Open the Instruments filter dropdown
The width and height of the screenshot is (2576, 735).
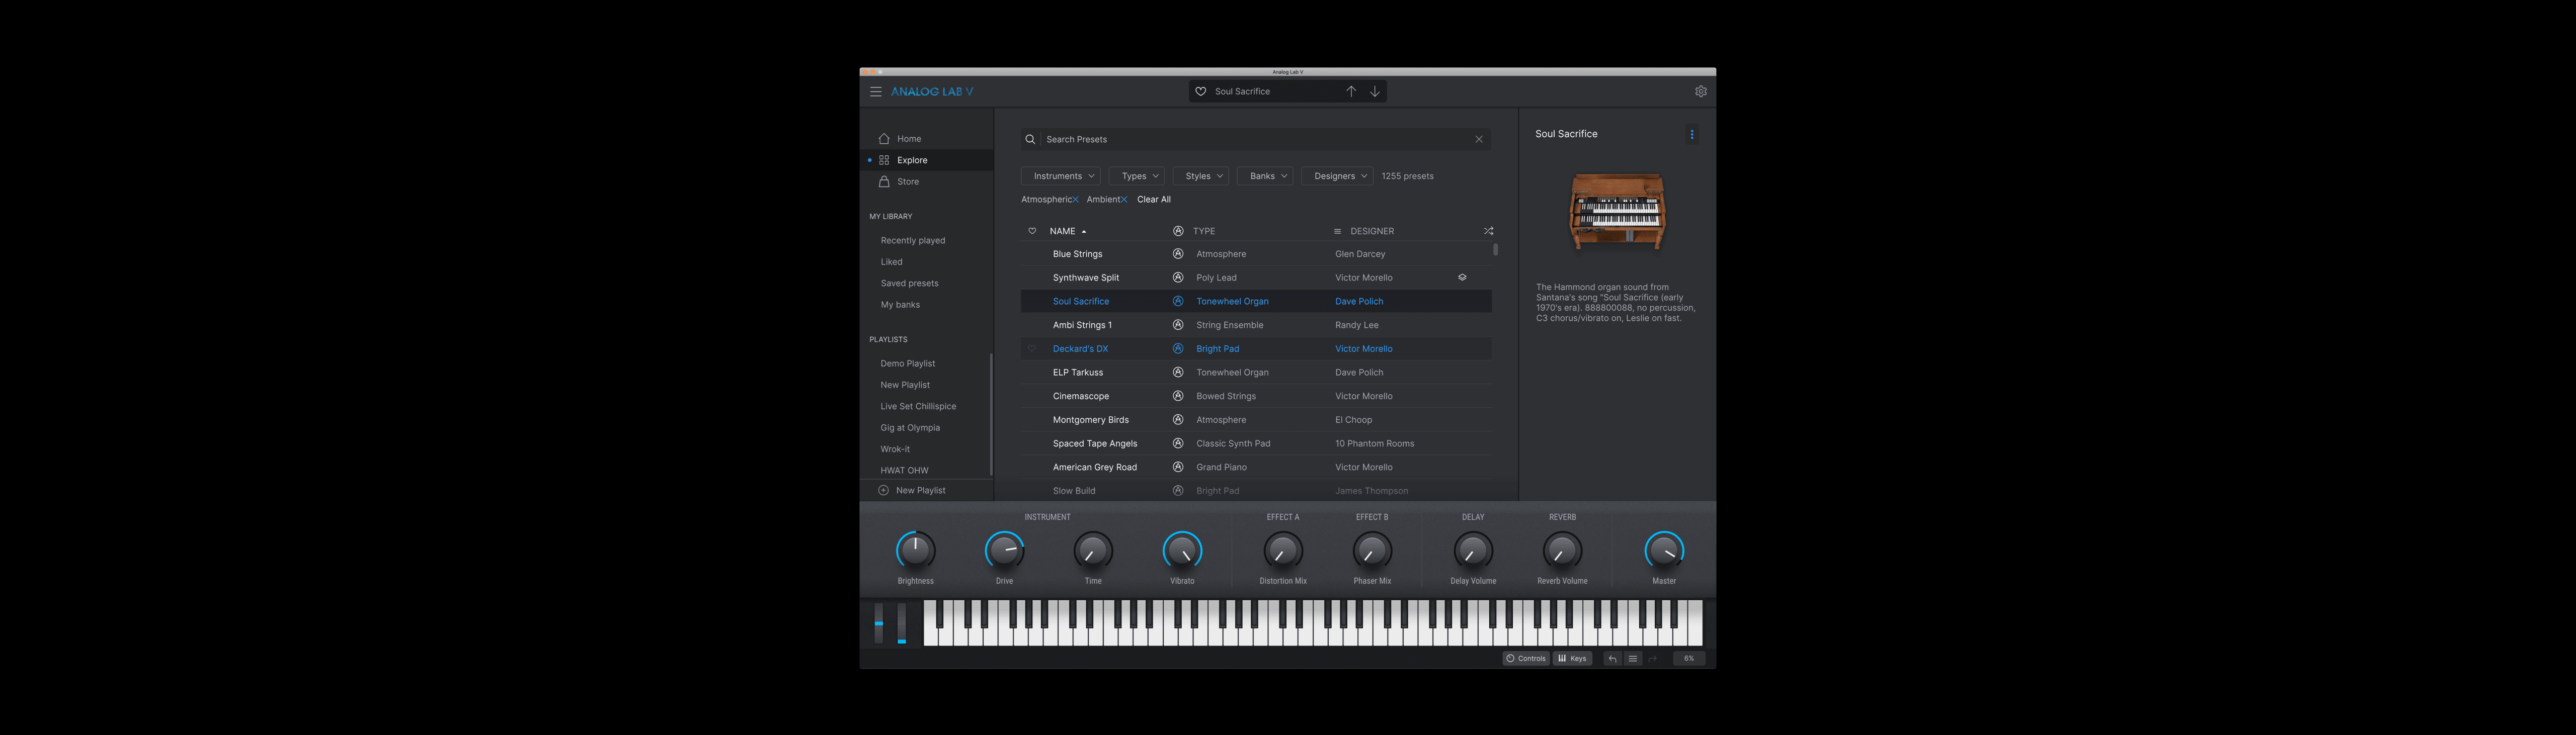tap(1060, 175)
